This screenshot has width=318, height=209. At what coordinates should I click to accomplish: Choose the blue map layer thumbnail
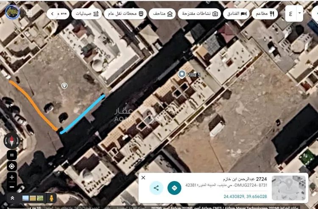click(x=25, y=198)
